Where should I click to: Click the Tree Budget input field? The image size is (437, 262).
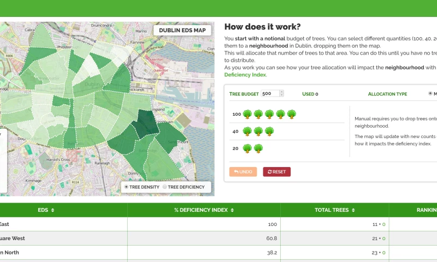click(272, 93)
